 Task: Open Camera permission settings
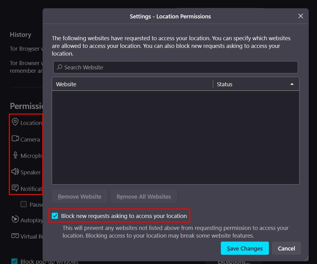pyautogui.click(x=15, y=139)
